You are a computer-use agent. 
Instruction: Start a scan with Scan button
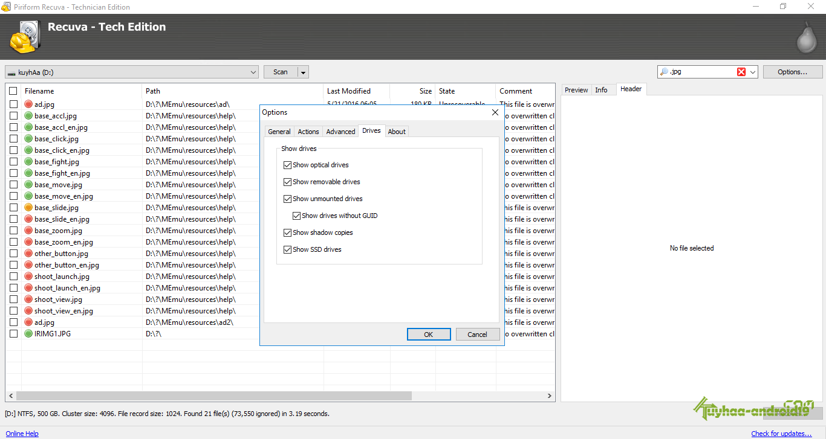(x=281, y=72)
